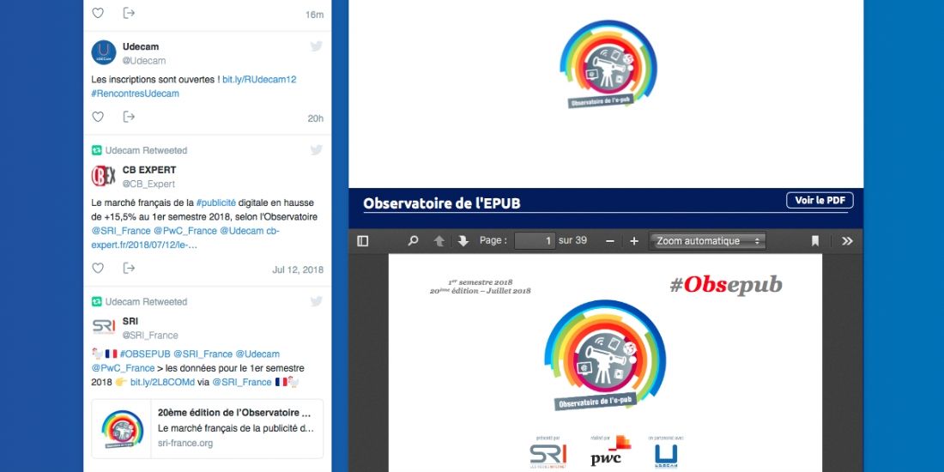Image resolution: width=944 pixels, height=472 pixels.
Task: Click the Jul 12, 2018 timestamp
Action: (x=298, y=269)
